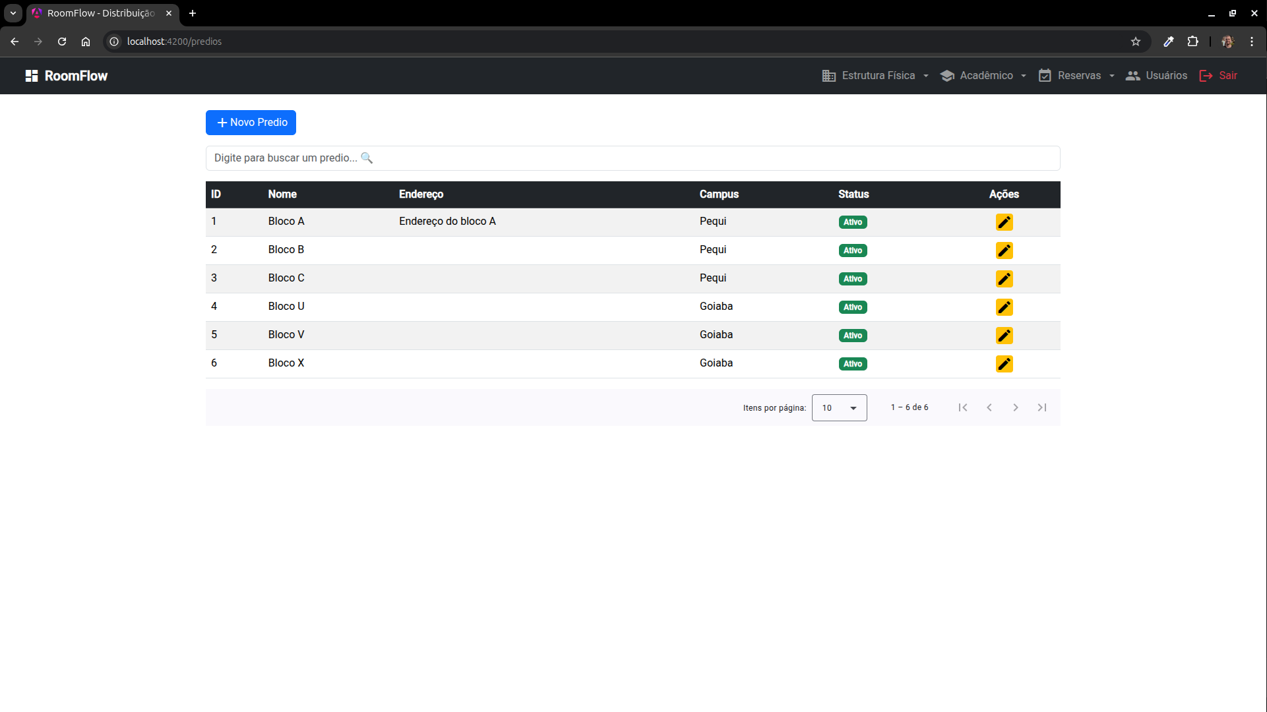Click pencil icon in Bloco U row
The image size is (1267, 712).
coord(1004,307)
